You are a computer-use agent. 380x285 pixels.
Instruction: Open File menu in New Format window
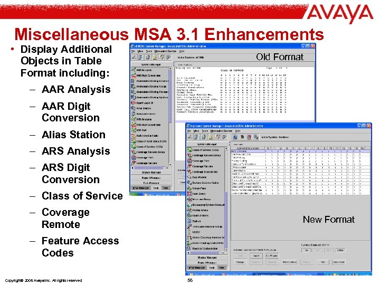coord(190,131)
